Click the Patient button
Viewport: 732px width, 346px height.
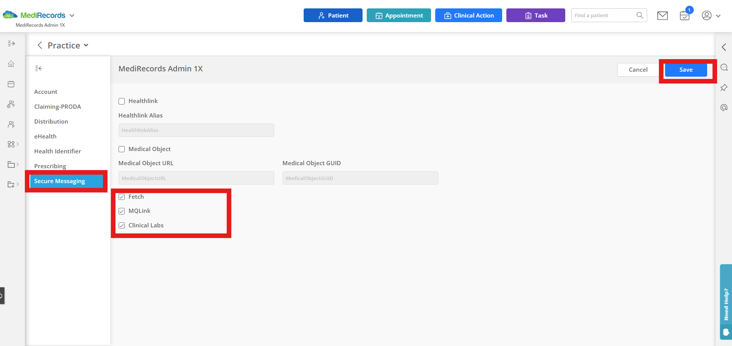pyautogui.click(x=333, y=15)
